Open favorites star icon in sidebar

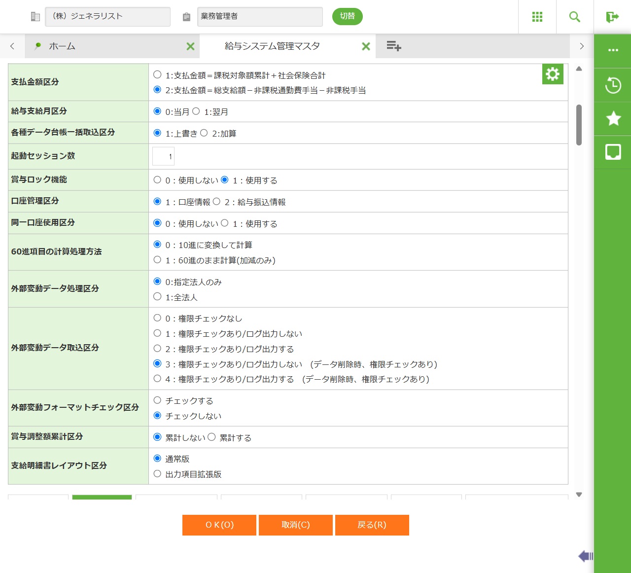613,118
